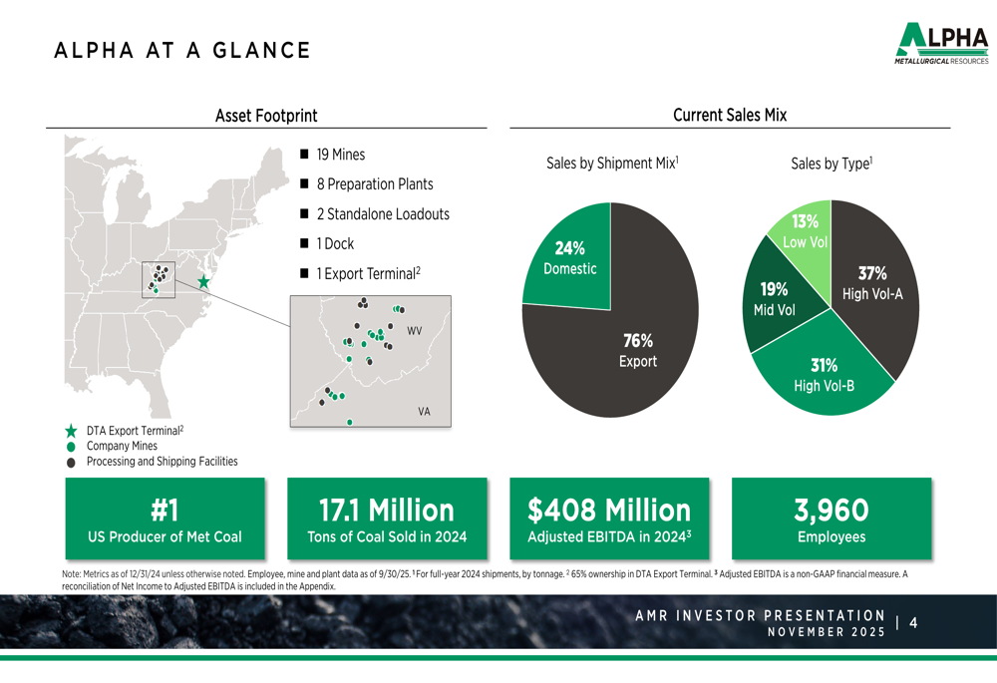Expand the zoomed WV/VA map inset

(x=371, y=359)
